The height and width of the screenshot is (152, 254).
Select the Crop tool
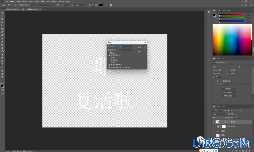click(x=3, y=26)
